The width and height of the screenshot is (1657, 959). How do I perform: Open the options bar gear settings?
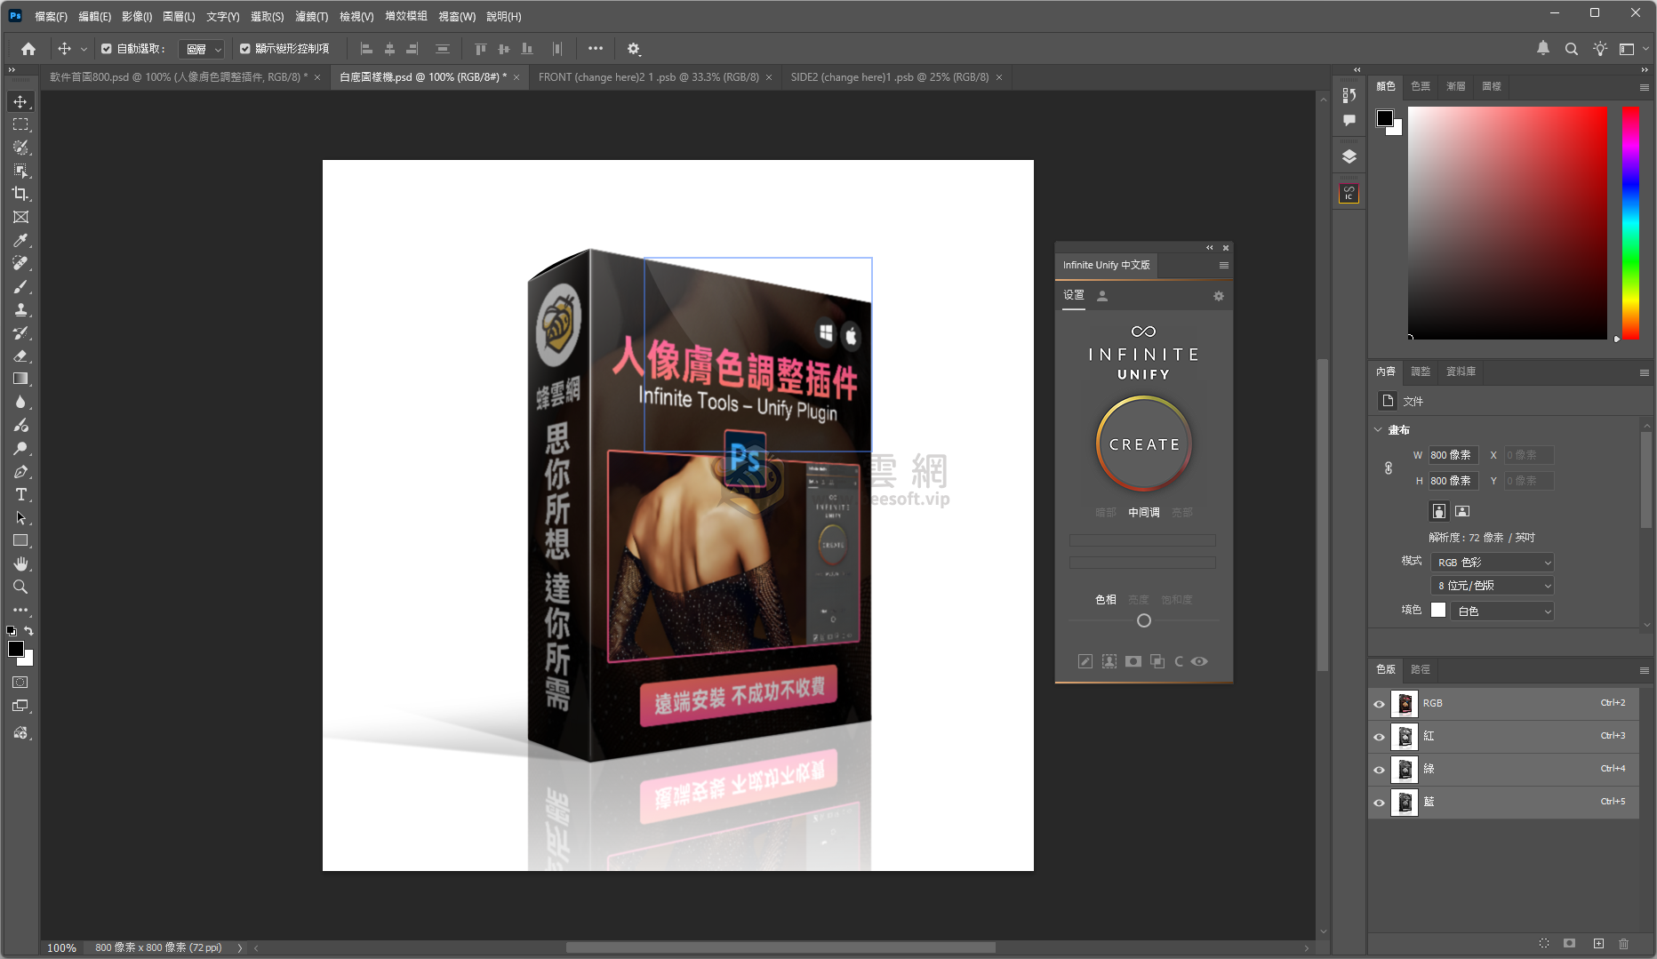634,49
